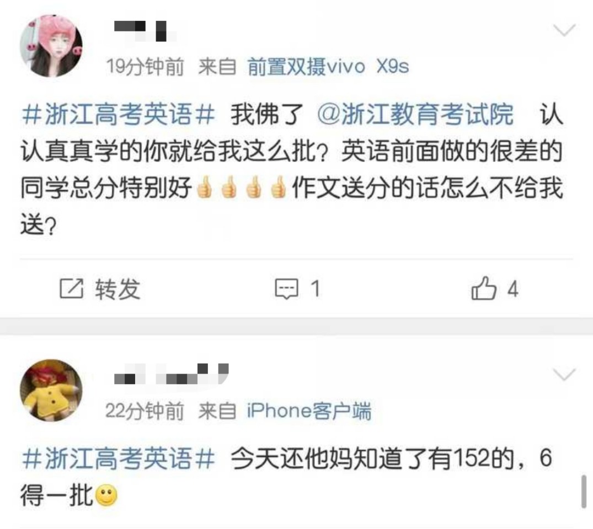Screen dimensions: 593x529
Task: Like the first post with thumbs-up icon
Action: [x=484, y=288]
